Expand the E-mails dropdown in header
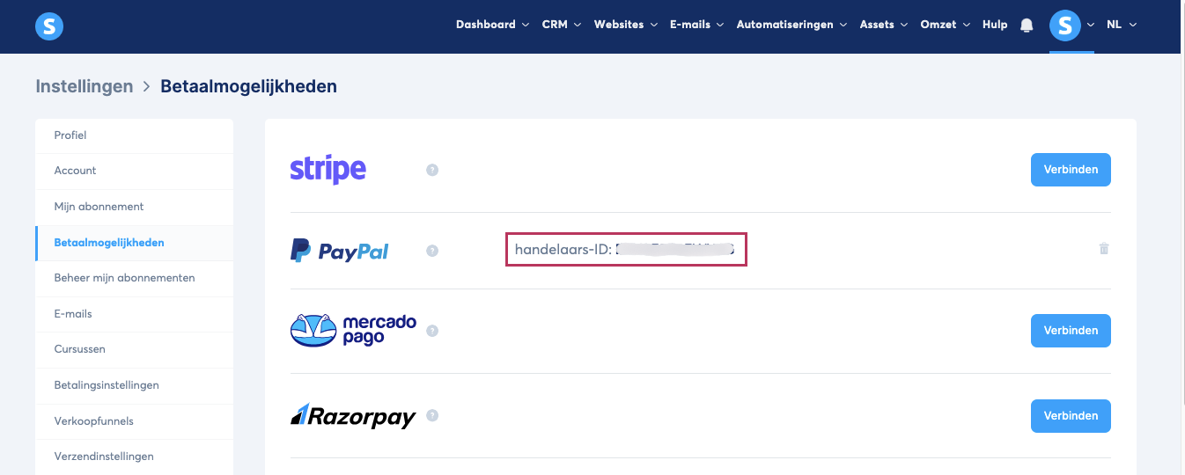The height and width of the screenshot is (475, 1185). 696,25
